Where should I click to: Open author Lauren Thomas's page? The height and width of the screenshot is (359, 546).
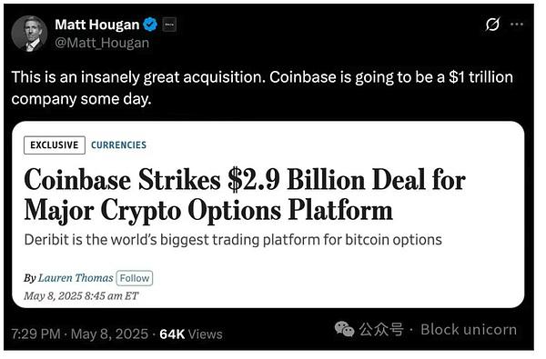point(76,278)
